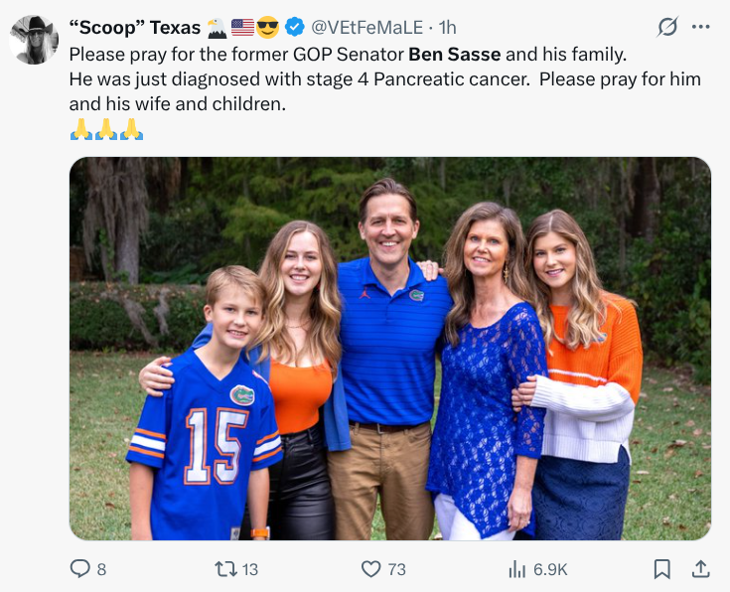Viewport: 730px width, 592px height.
Task: Click the sunglasses emoji in display name
Action: click(x=268, y=28)
